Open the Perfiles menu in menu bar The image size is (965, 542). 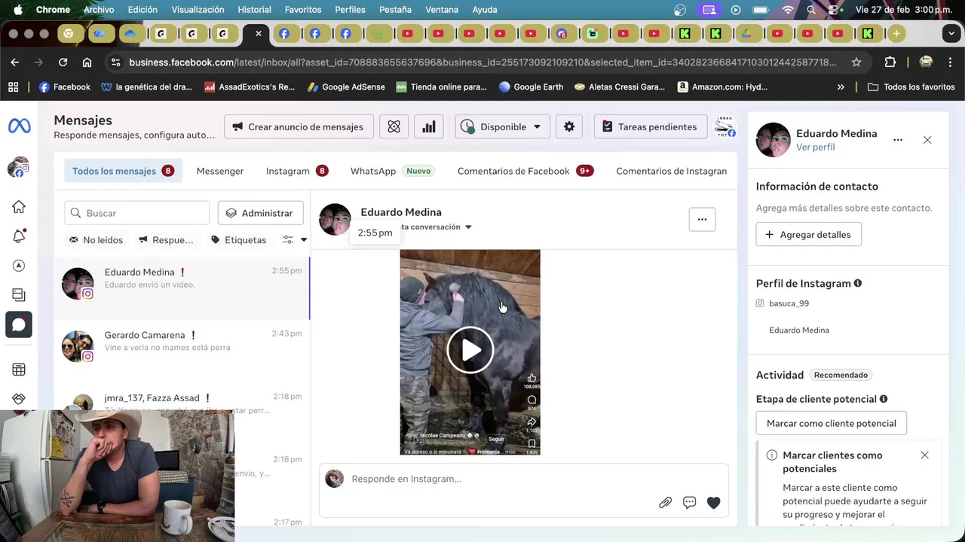[350, 10]
